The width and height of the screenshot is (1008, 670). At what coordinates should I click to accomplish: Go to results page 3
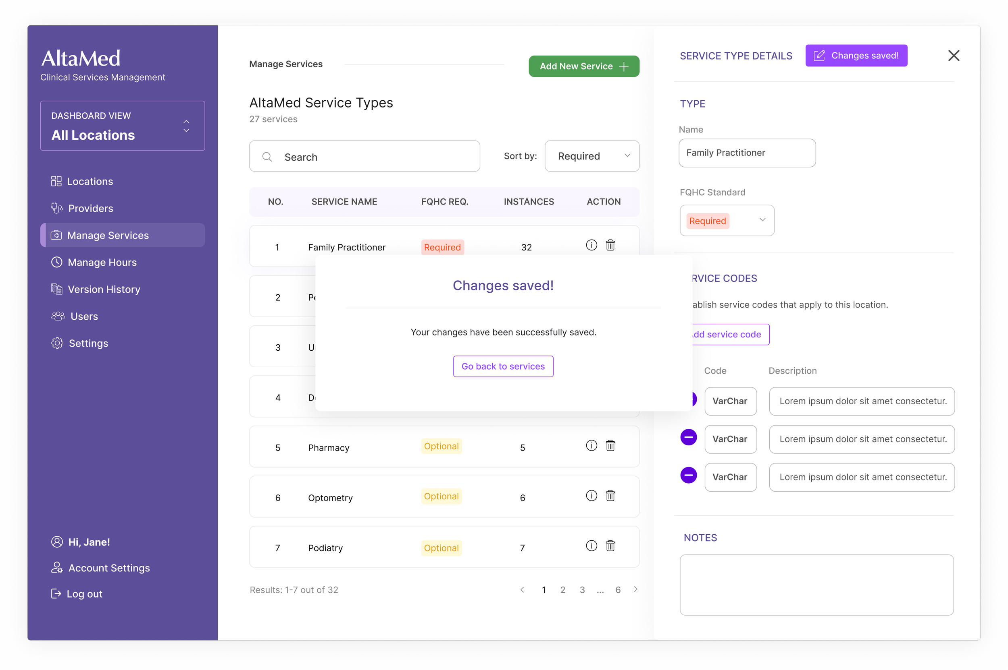pyautogui.click(x=582, y=589)
